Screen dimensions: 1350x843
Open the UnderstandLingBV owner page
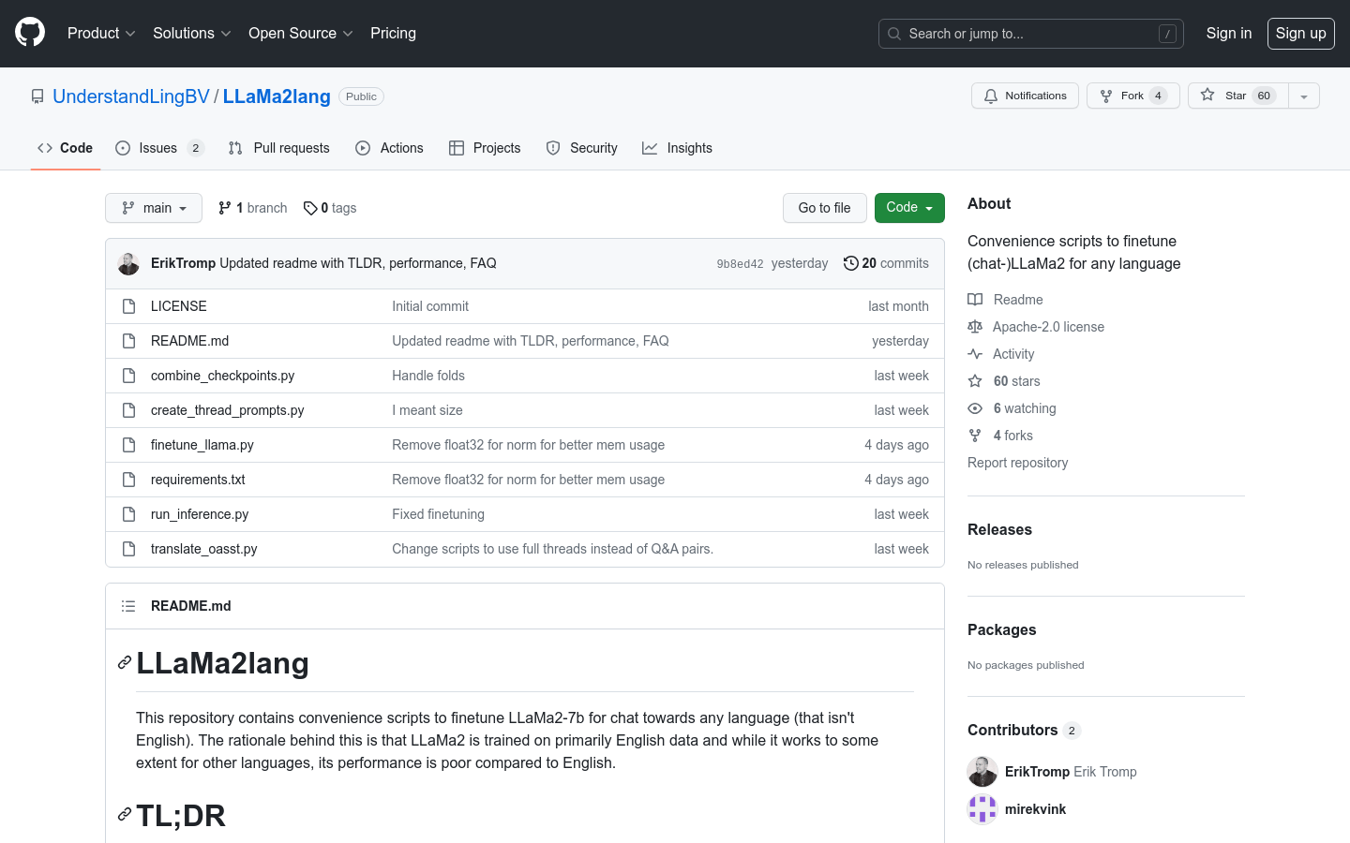pyautogui.click(x=131, y=96)
